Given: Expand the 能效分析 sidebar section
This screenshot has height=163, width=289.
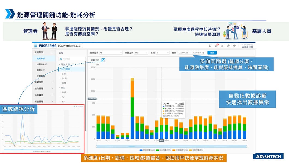Looking at the screenshot, I should [44, 82].
